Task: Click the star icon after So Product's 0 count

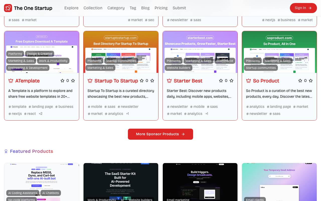Action: click(x=311, y=81)
